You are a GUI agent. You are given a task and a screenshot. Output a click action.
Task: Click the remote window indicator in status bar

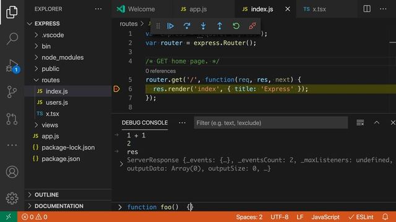pos(9,216)
